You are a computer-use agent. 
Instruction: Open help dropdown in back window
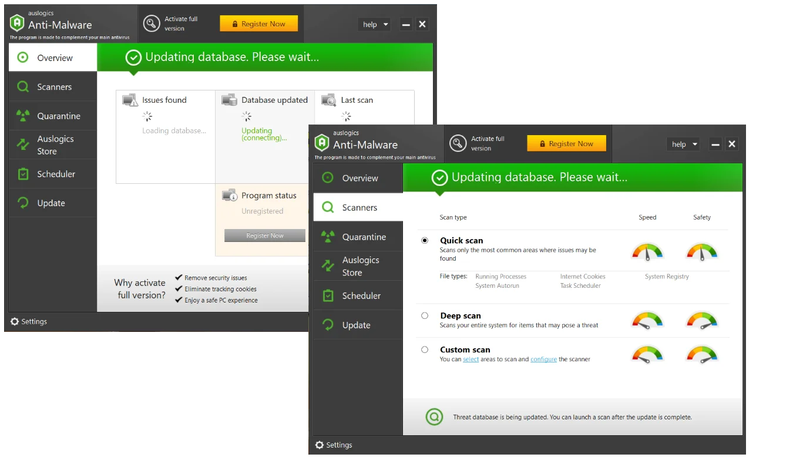[374, 24]
